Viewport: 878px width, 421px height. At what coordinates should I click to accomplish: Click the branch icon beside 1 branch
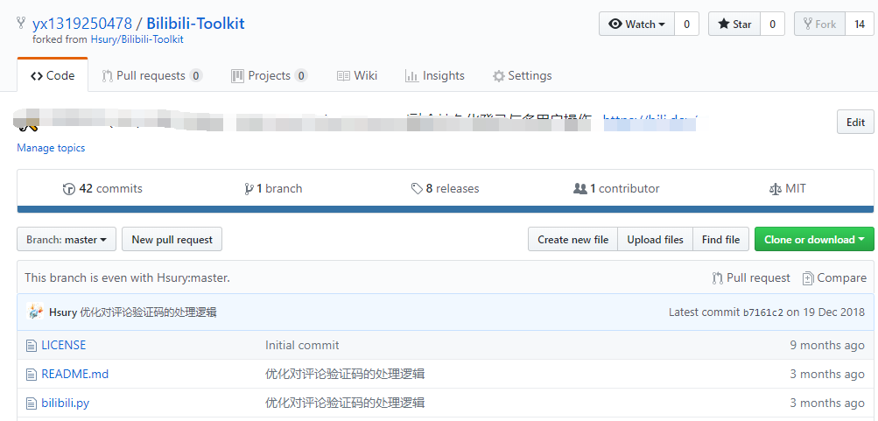(x=249, y=189)
